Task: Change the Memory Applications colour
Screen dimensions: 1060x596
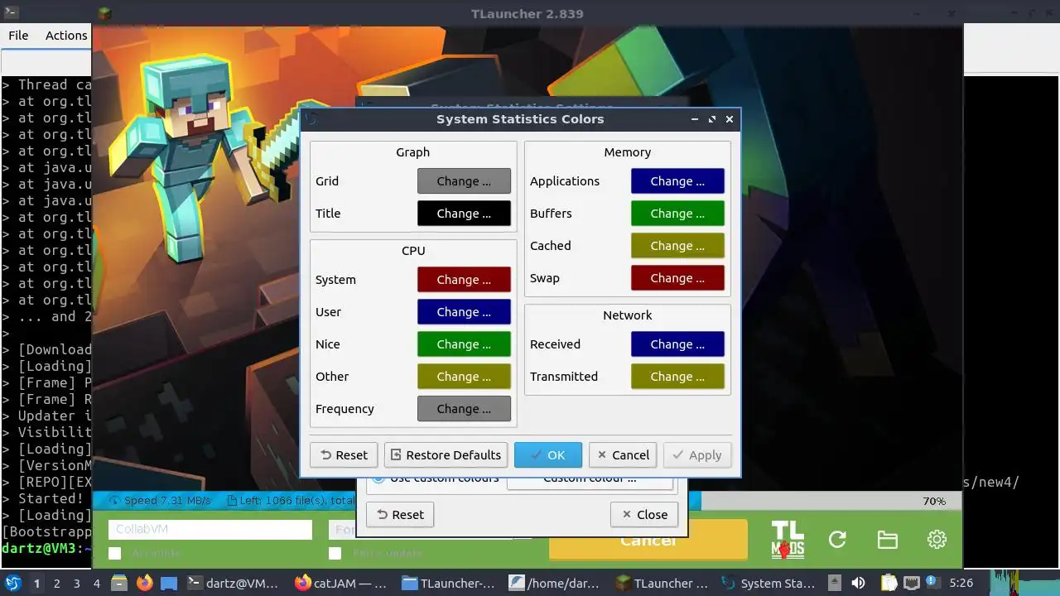Action: click(x=677, y=181)
